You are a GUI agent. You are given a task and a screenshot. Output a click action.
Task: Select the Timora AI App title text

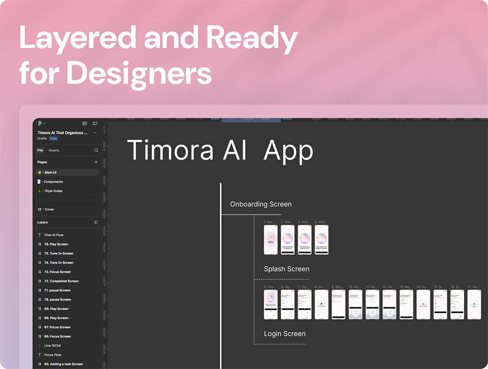[220, 151]
